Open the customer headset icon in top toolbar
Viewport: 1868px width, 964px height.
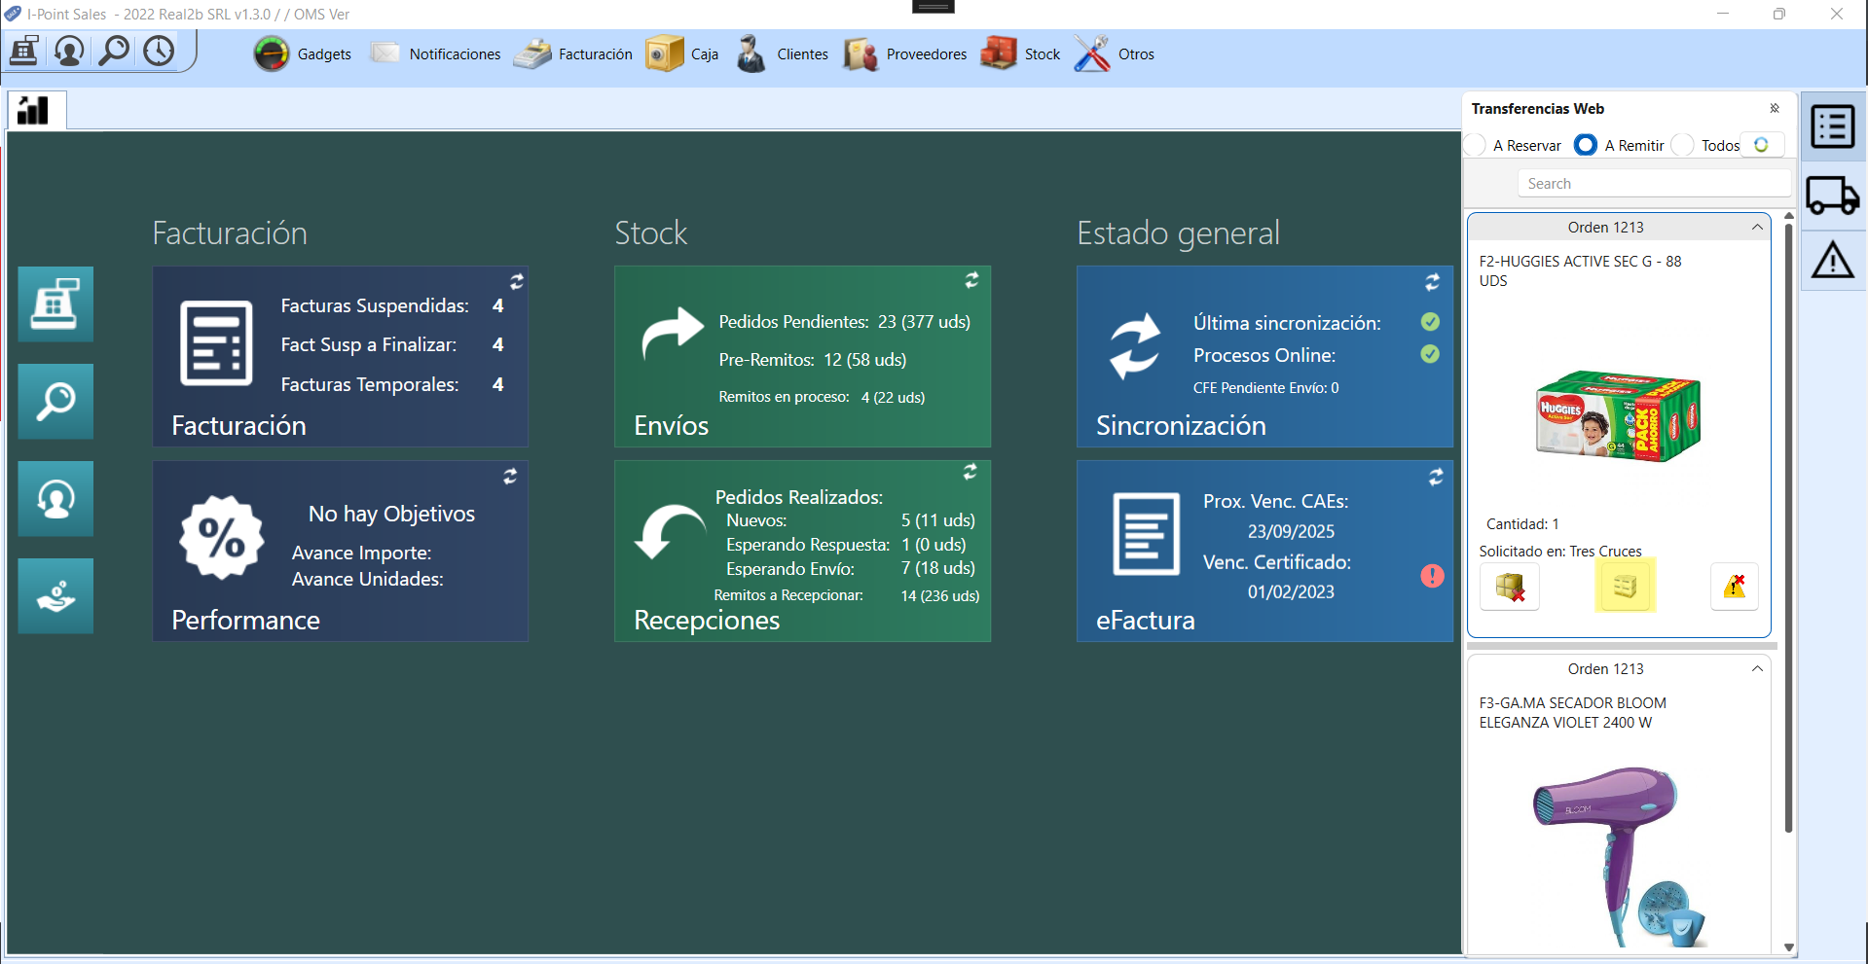69,51
